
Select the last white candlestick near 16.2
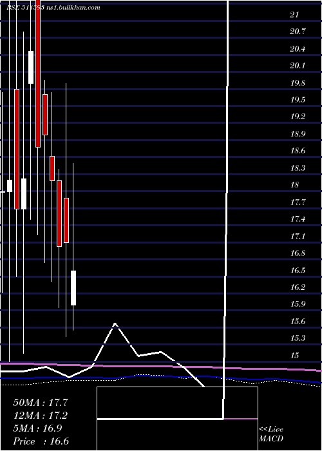(73, 288)
